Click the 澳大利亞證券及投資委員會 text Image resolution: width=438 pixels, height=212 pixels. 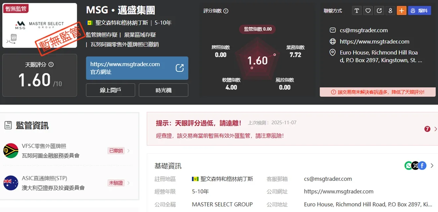pos(53,188)
